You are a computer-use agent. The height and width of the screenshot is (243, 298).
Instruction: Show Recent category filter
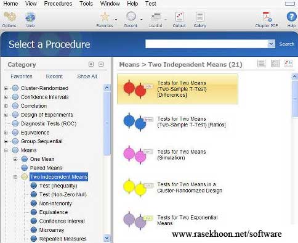54,76
